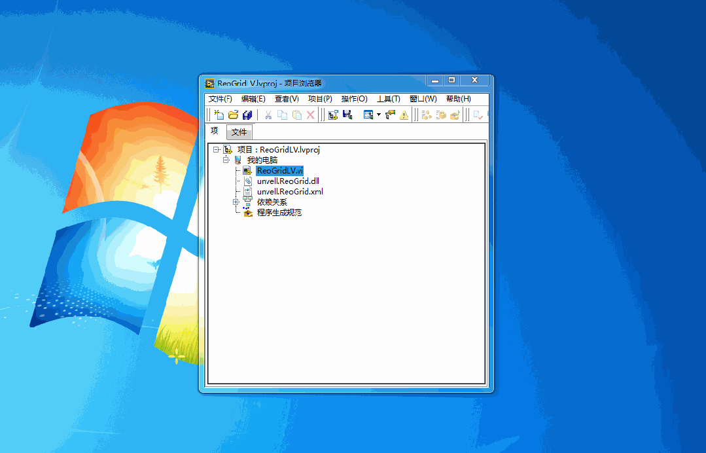Click the LabVIEW icon in the title bar
The image size is (706, 453).
210,83
